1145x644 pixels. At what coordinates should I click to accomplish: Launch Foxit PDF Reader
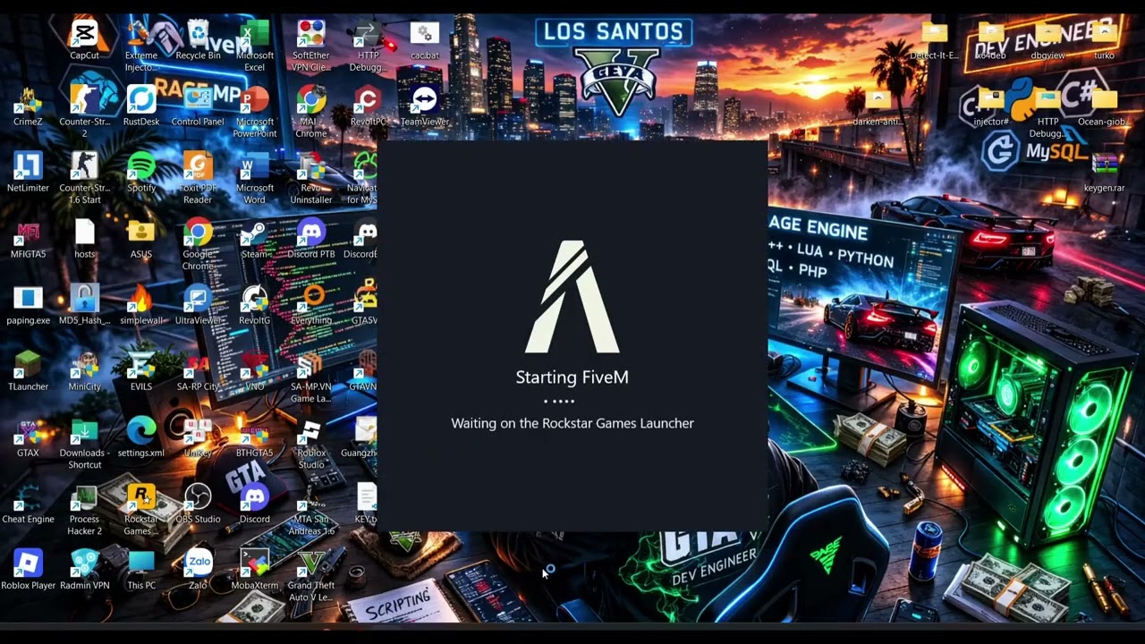coord(198,167)
